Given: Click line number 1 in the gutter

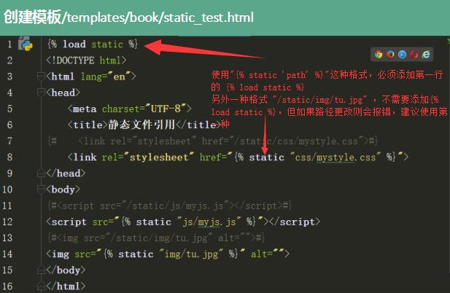Looking at the screenshot, I should pyautogui.click(x=9, y=44).
